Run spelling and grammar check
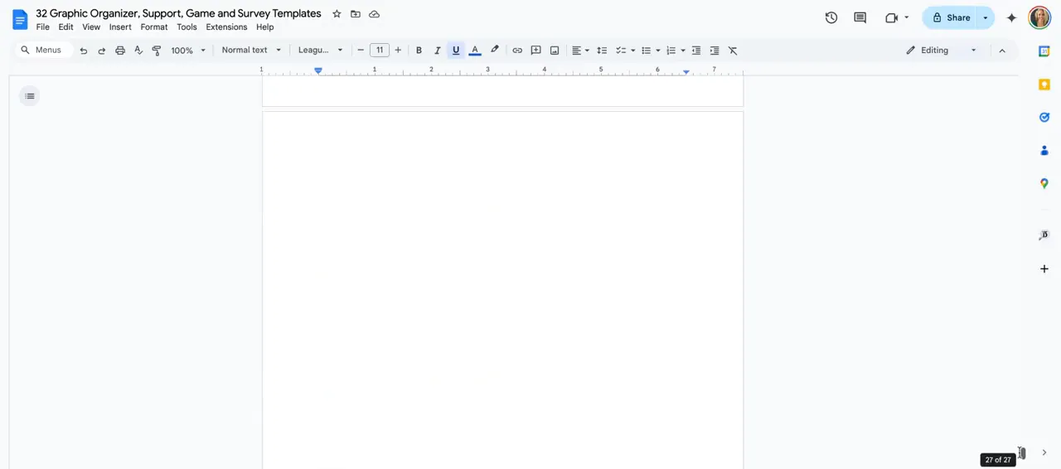 coord(138,51)
